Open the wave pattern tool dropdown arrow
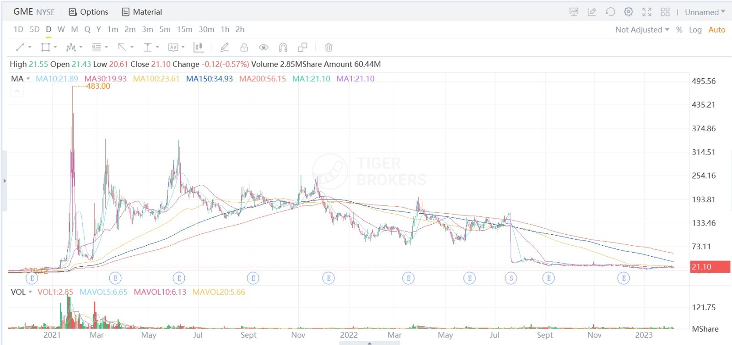Screen dimensions: 732x345 click(x=81, y=47)
